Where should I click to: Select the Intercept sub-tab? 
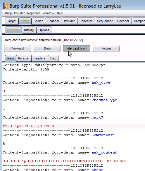pyautogui.click(x=13, y=30)
